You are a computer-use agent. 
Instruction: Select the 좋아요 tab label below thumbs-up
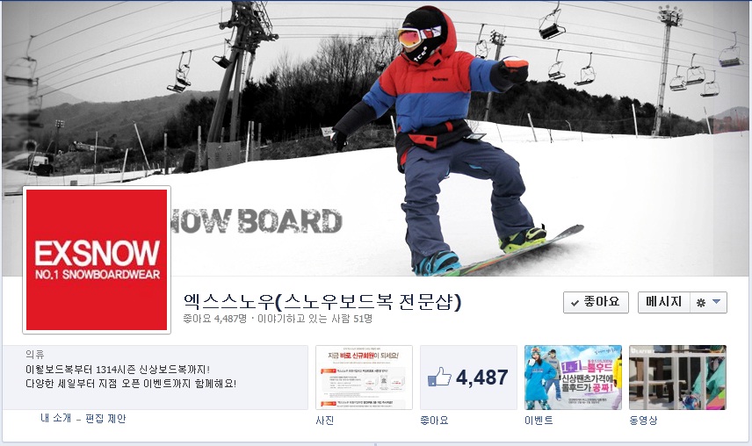[434, 421]
